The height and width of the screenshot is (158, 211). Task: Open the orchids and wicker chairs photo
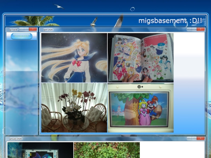point(74,108)
